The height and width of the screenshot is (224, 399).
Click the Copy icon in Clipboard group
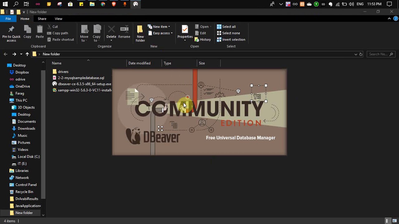(27, 29)
